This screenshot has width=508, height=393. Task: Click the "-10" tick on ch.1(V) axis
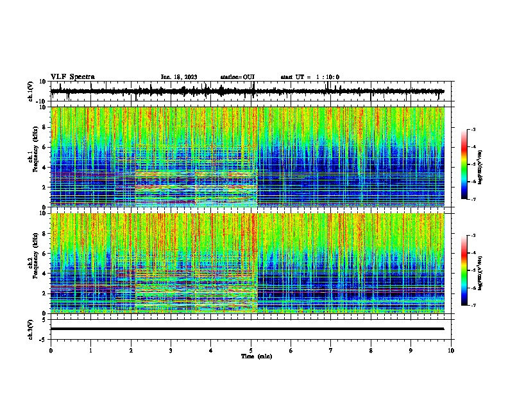[x=42, y=101]
